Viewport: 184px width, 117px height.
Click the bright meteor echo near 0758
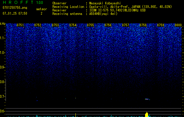coord(147,99)
